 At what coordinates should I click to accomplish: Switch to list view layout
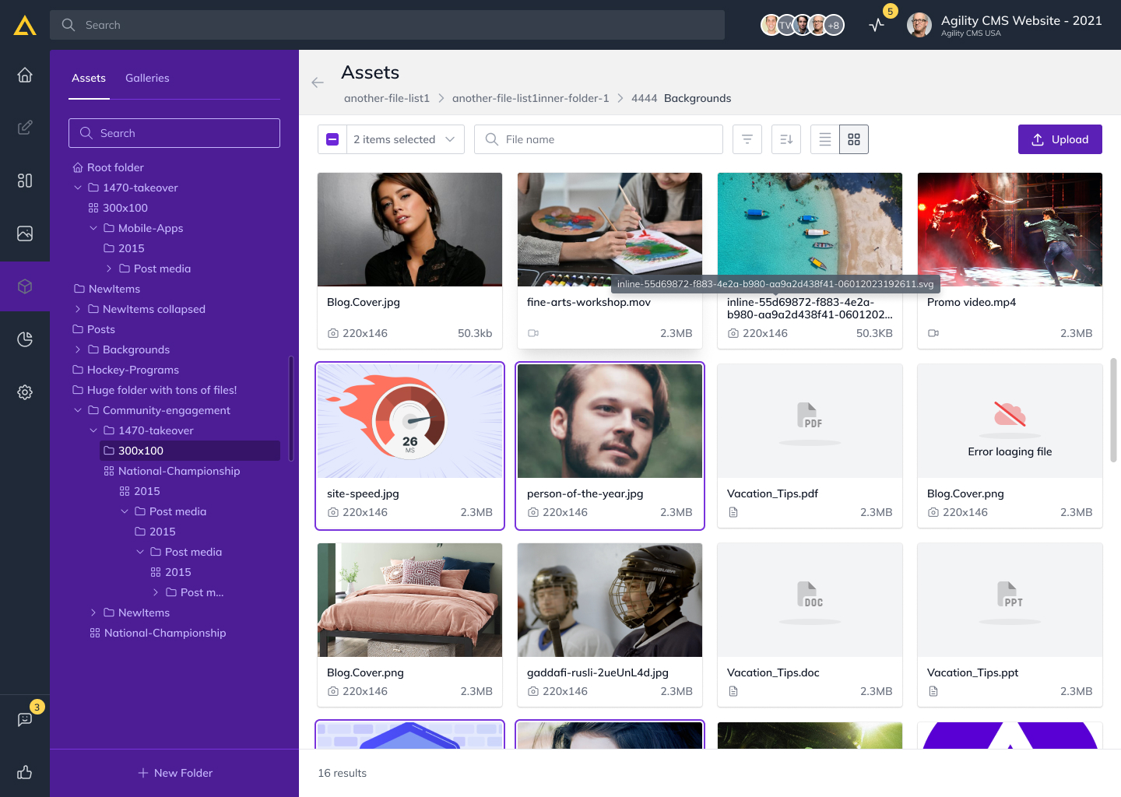point(825,139)
